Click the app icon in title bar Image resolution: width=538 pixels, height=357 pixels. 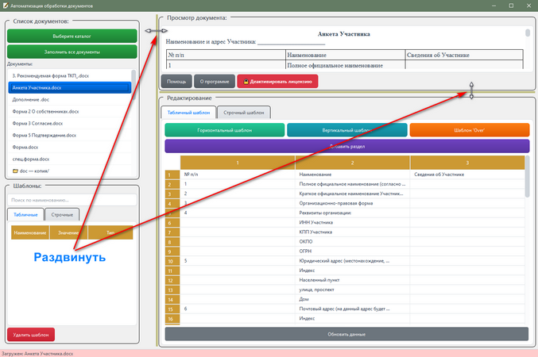tap(6, 6)
